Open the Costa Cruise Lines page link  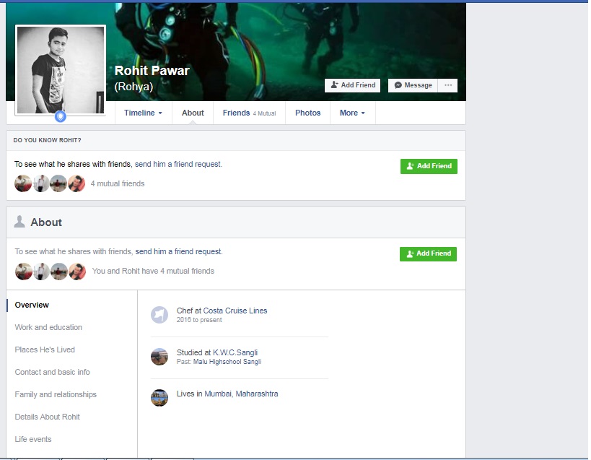pos(235,311)
